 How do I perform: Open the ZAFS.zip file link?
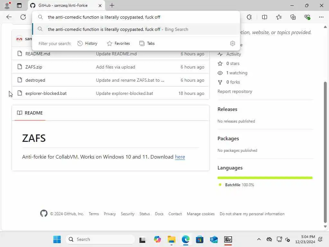[34, 67]
